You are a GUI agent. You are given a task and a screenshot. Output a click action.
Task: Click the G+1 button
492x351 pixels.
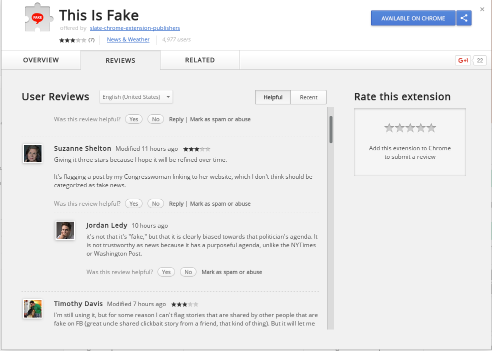pos(463,60)
